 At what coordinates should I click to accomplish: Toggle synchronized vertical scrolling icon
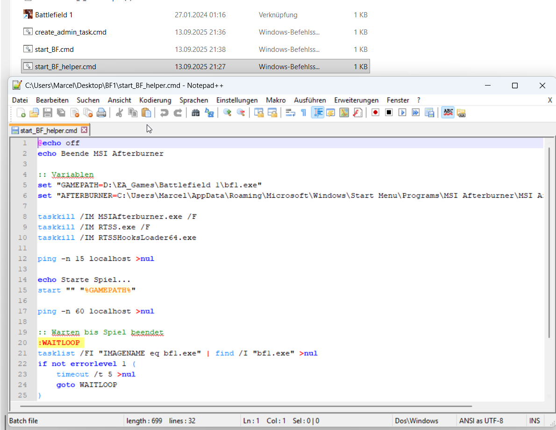[259, 113]
